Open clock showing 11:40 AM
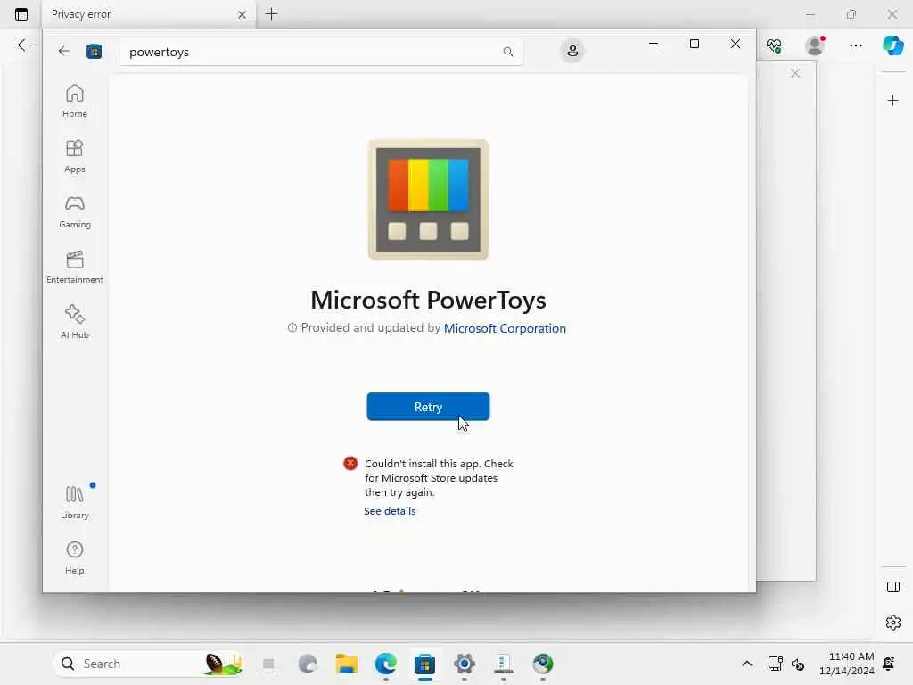The image size is (913, 685). click(846, 664)
